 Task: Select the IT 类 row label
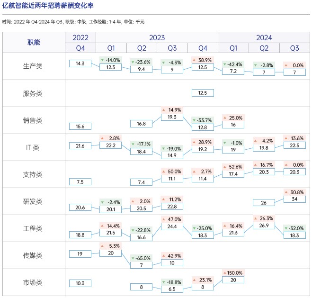[32, 147]
